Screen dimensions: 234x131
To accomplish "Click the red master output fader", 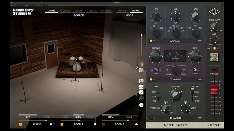I will tap(214, 90).
